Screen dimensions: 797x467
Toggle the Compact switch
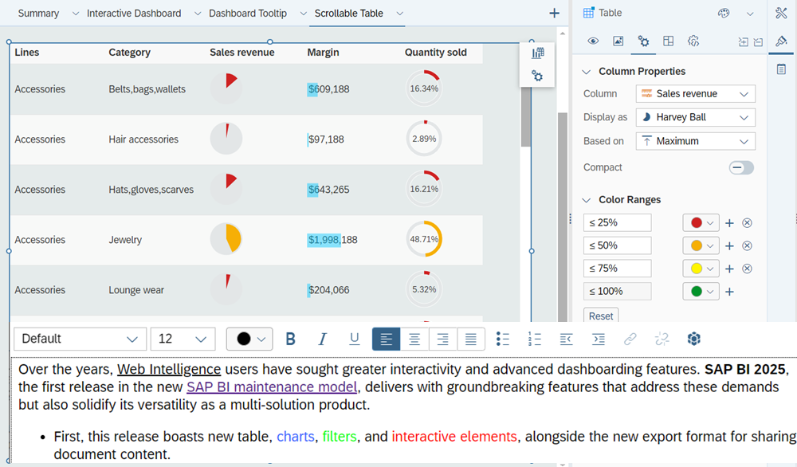pyautogui.click(x=741, y=167)
